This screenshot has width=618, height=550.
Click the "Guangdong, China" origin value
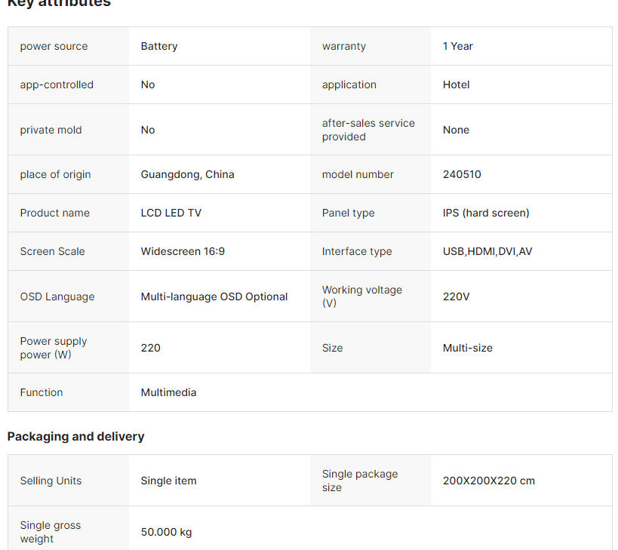[x=187, y=174]
